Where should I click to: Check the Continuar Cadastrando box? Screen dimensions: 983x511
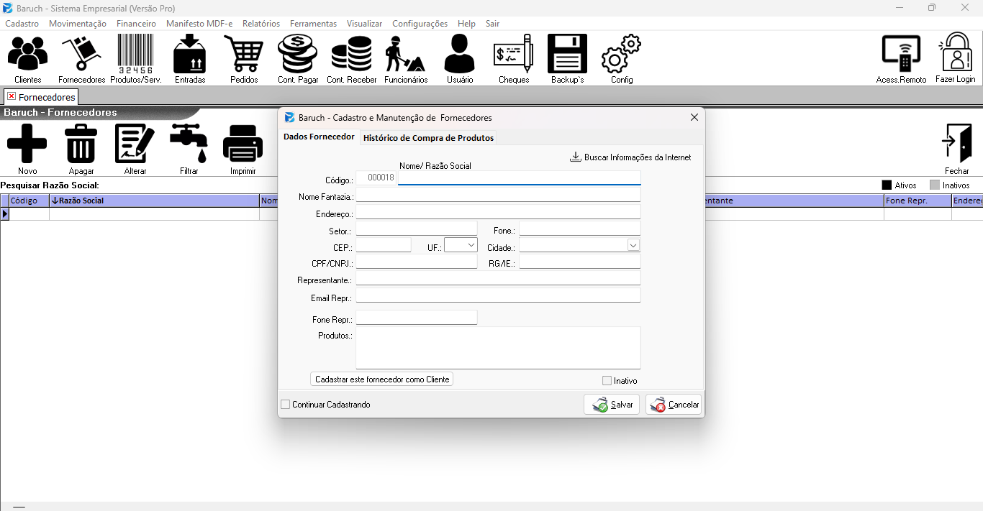286,405
